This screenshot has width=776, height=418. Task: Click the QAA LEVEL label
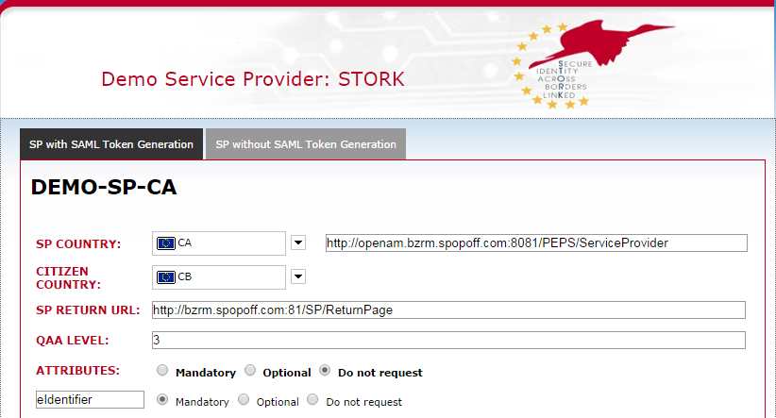coord(73,341)
